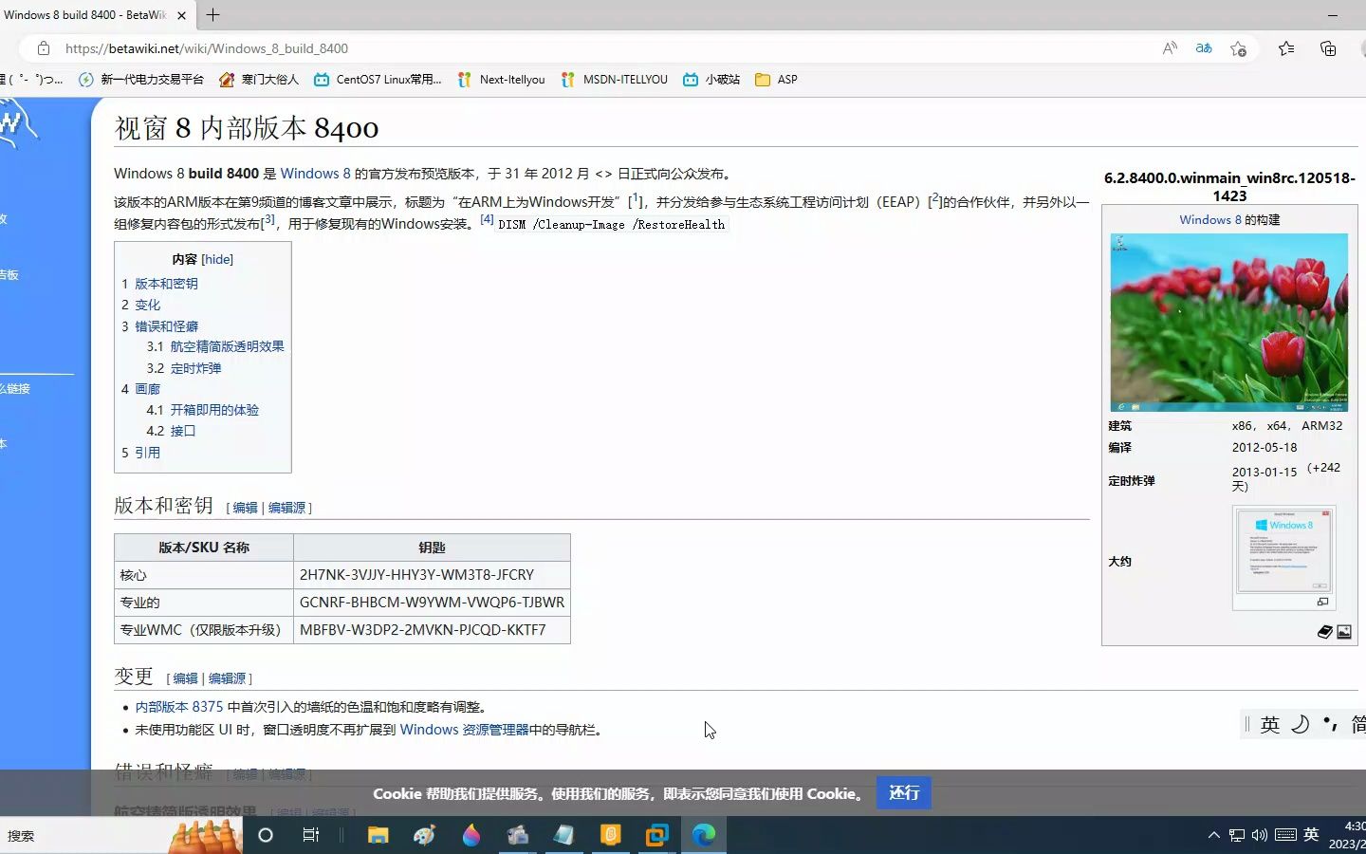The height and width of the screenshot is (854, 1366).
Task: Open the 内部版本 8375 link
Action: [x=178, y=707]
